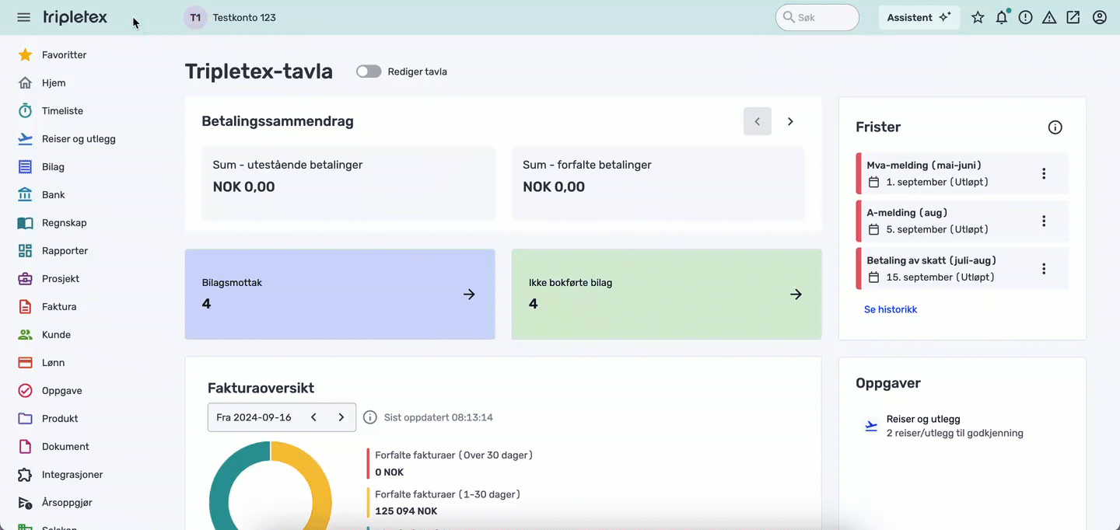This screenshot has height=530, width=1120.
Task: Click the info icon in Frister panel
Action: pos(1055,127)
